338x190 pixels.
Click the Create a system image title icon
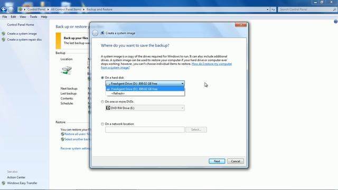[102, 33]
